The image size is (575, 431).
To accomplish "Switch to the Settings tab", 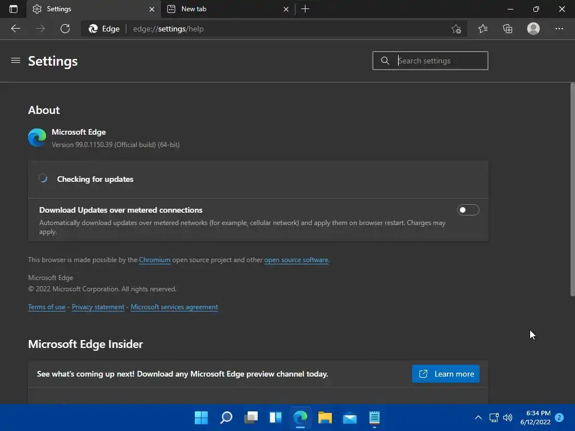I will pos(94,9).
